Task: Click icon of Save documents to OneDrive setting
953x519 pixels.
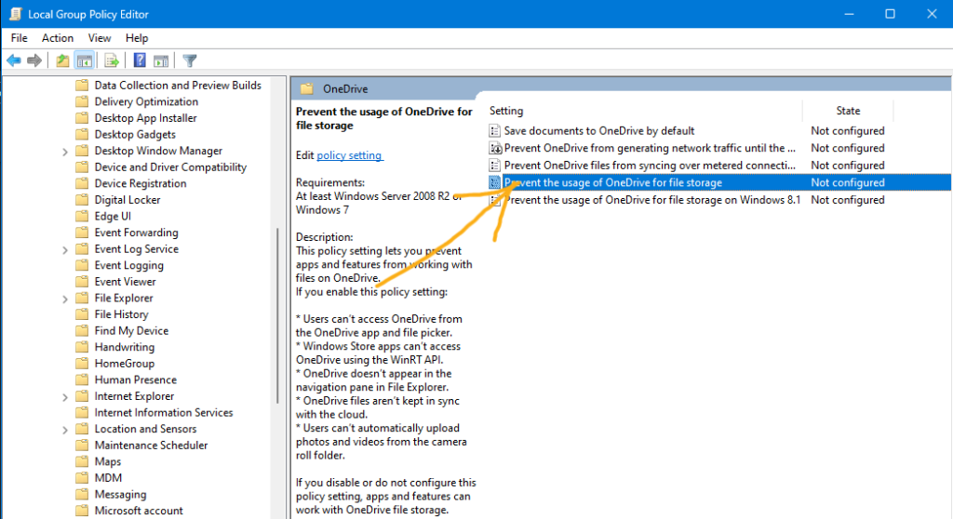Action: (x=495, y=130)
